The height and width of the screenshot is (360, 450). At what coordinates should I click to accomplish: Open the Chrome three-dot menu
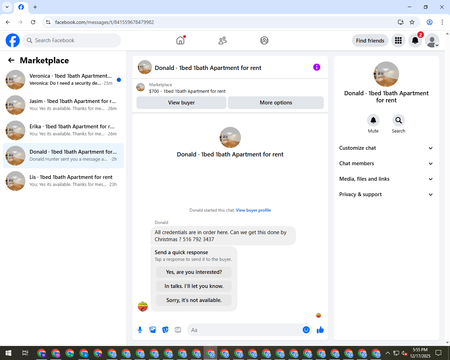click(442, 22)
